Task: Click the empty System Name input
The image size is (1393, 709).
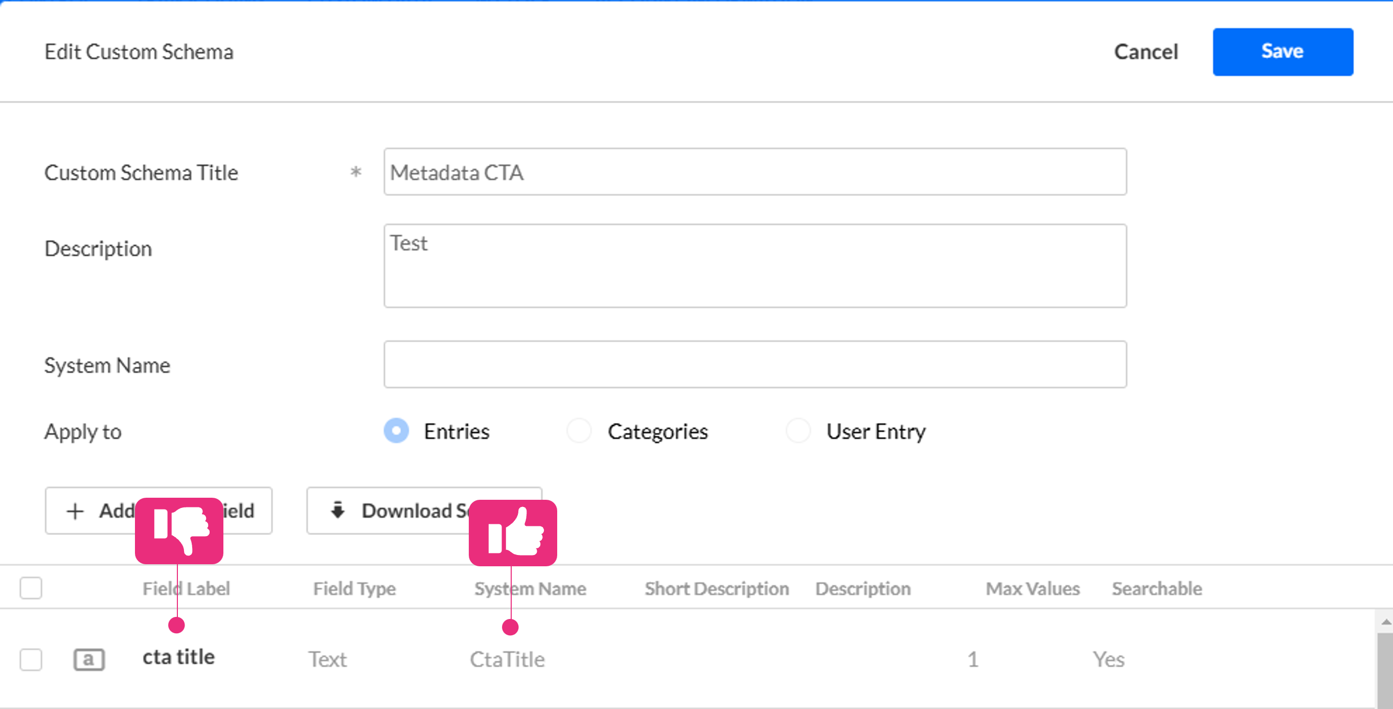Action: [755, 364]
